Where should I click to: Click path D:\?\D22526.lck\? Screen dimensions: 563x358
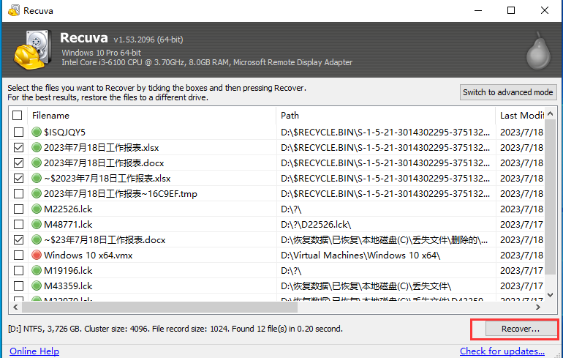(x=316, y=225)
